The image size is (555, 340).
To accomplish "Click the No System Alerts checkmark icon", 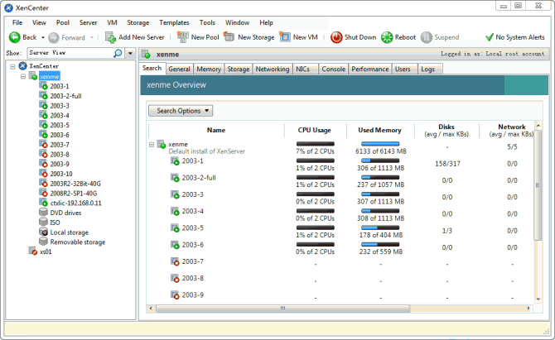I will pyautogui.click(x=490, y=37).
